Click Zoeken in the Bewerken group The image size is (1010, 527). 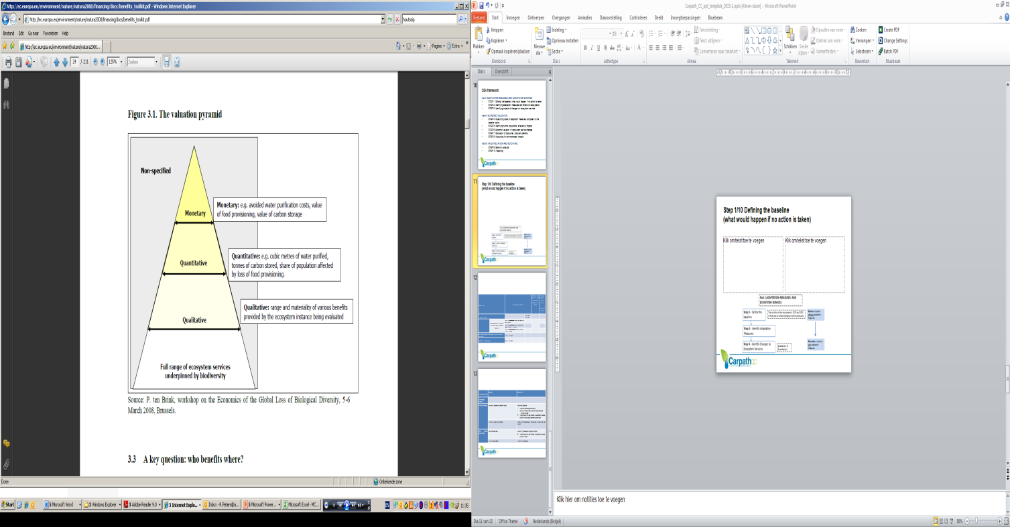(859, 30)
